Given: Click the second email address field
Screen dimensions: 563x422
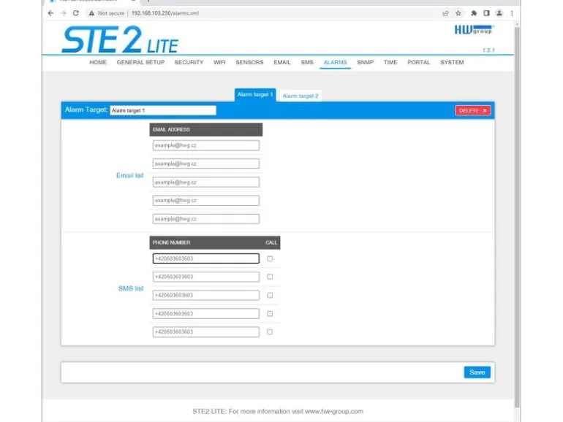Looking at the screenshot, I should click(205, 164).
